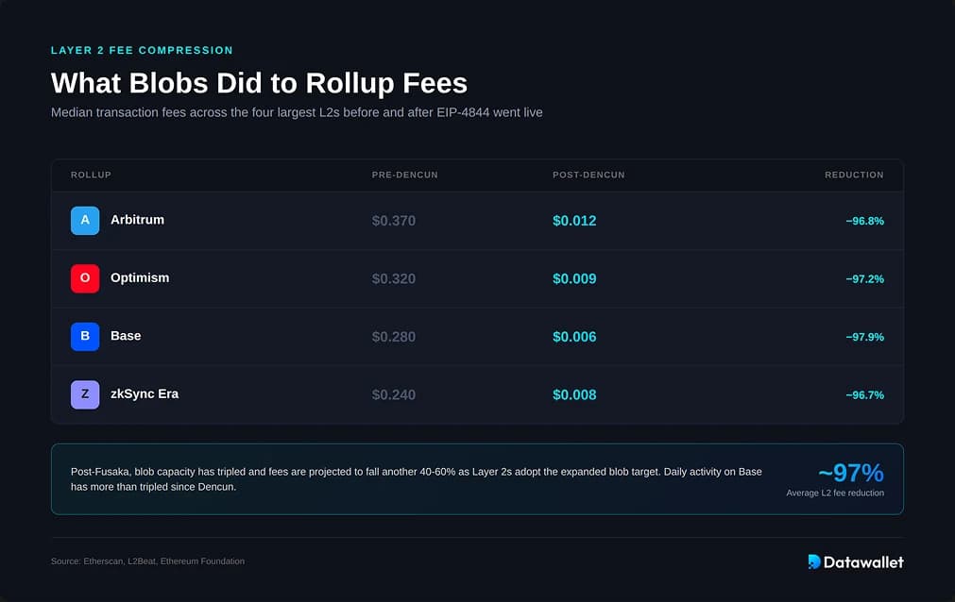955x602 pixels.
Task: Select the PRE-DENCUN column header
Action: (x=404, y=175)
